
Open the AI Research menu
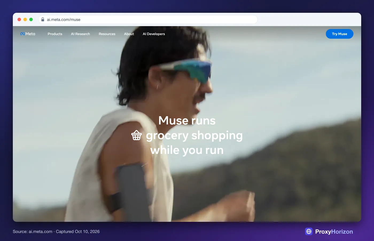80,34
